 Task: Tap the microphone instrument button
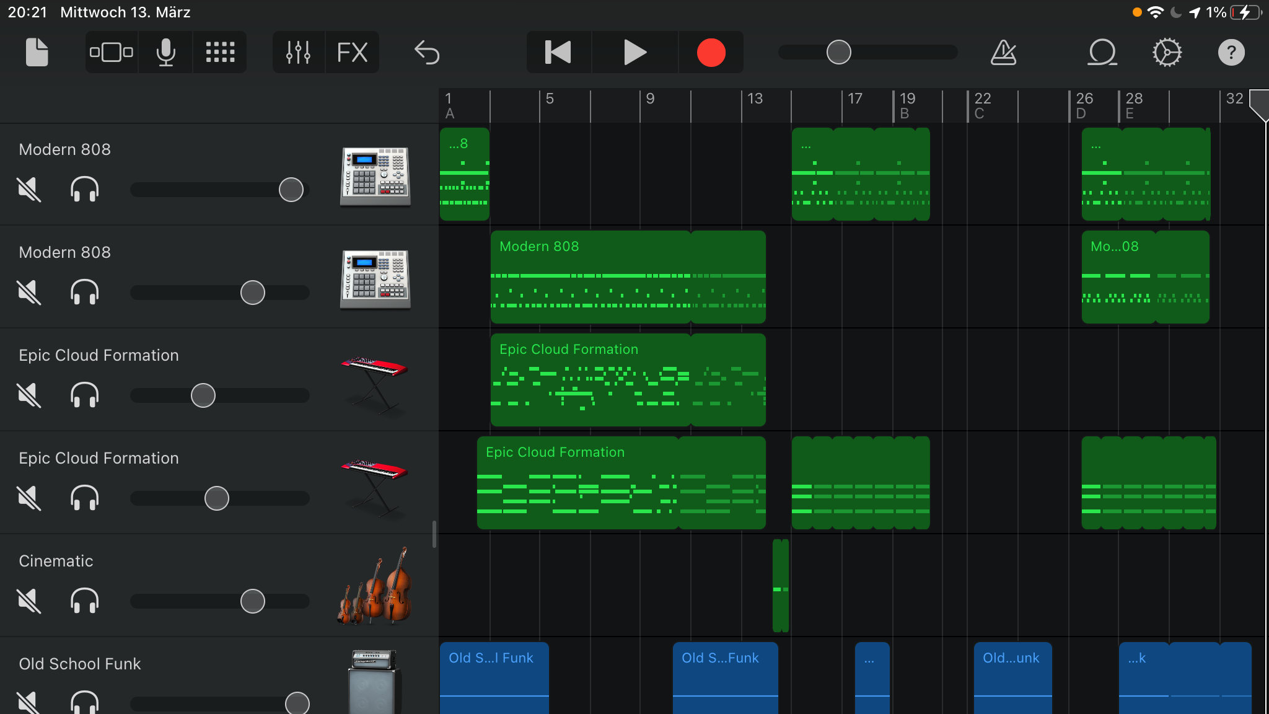tap(165, 53)
